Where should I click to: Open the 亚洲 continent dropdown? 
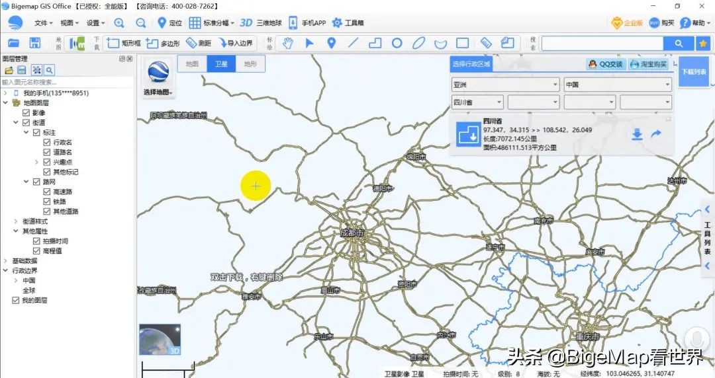tap(505, 85)
